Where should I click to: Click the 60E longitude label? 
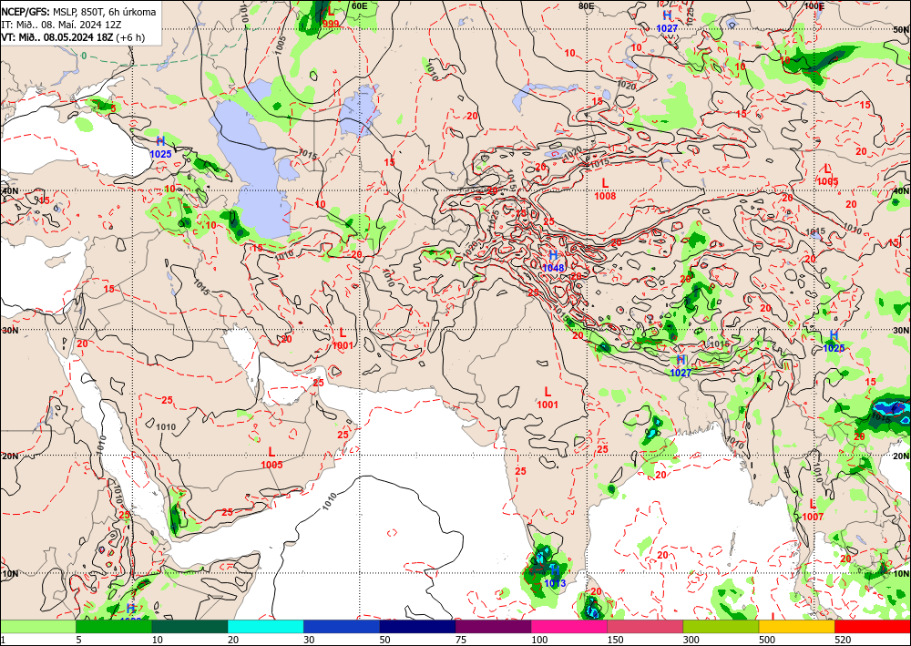[x=359, y=5]
